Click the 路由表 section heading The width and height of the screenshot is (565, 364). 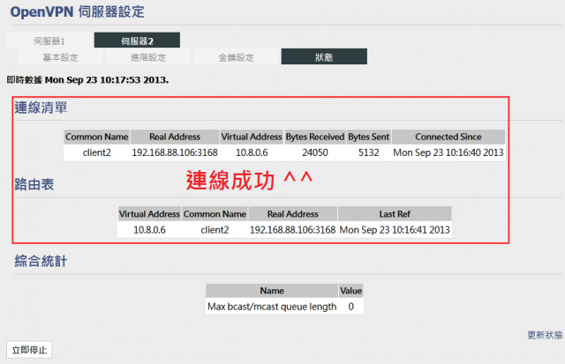[34, 184]
